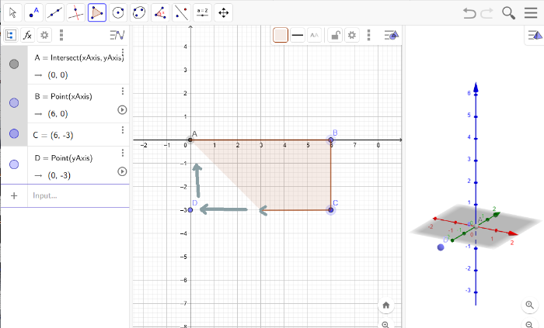Toggle visibility of point C
Screen dimensions: 544x328
point(14,133)
